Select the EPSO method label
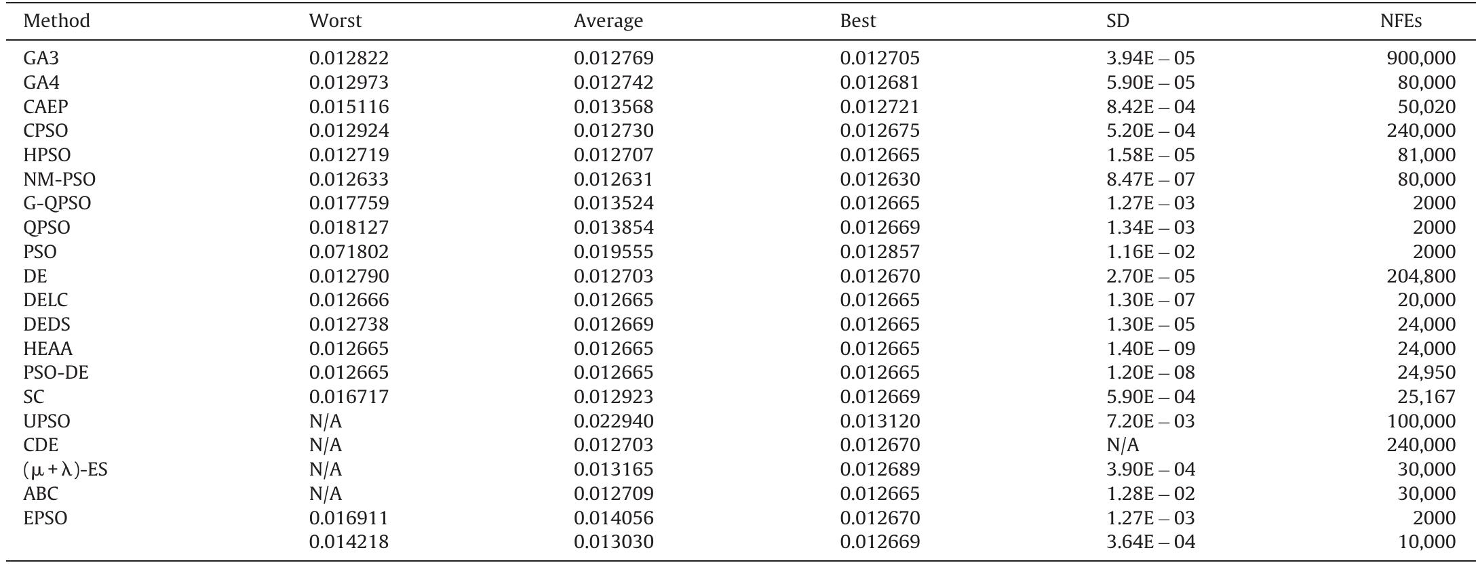1476x565 pixels. [x=45, y=518]
